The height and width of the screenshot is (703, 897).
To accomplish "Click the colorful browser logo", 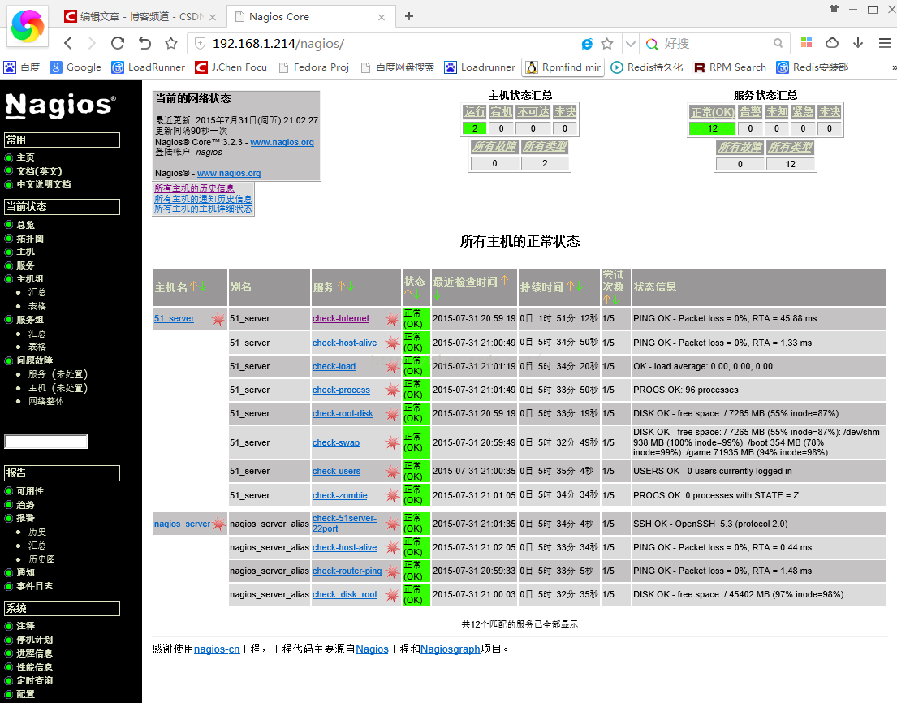I will click(27, 26).
